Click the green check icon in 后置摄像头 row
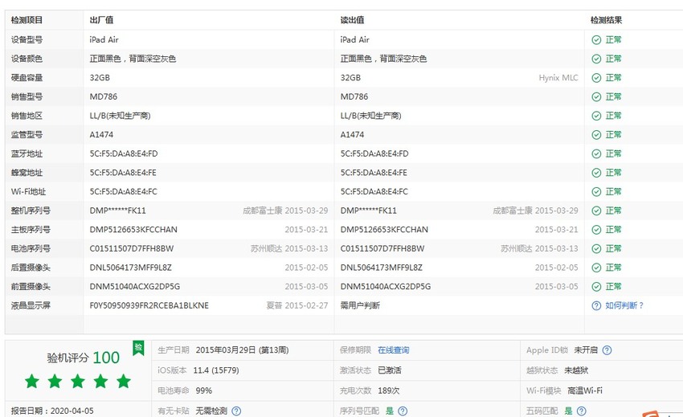Image resolution: width=683 pixels, height=417 pixels. (596, 268)
